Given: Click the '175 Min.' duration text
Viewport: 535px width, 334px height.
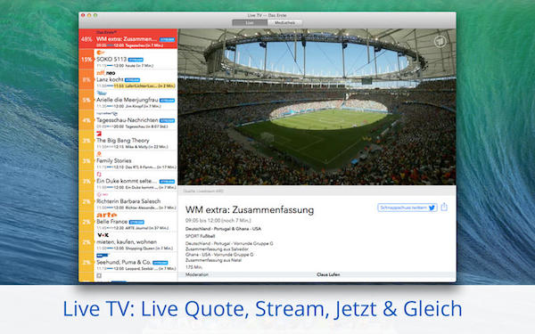Looking at the screenshot, I should pos(193,267).
